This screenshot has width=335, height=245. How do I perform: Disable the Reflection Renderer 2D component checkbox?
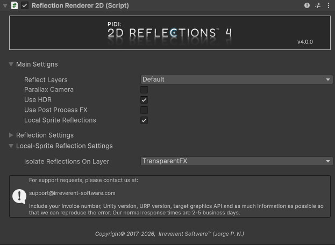(x=25, y=5)
